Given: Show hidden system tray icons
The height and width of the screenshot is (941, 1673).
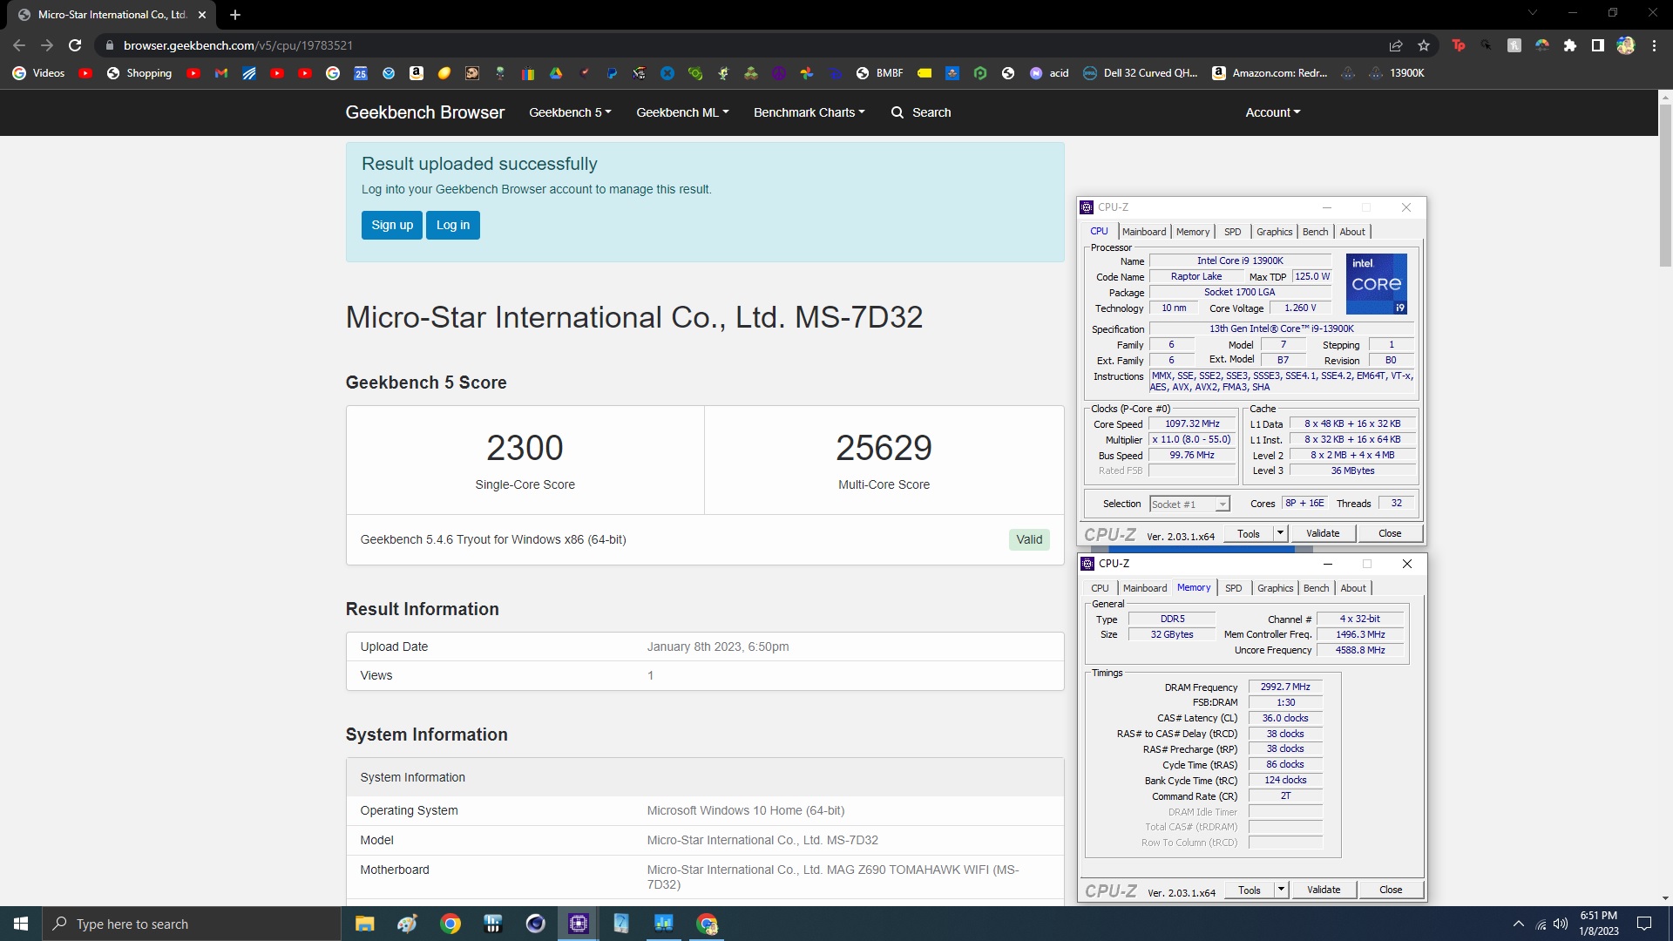Looking at the screenshot, I should click(1519, 924).
